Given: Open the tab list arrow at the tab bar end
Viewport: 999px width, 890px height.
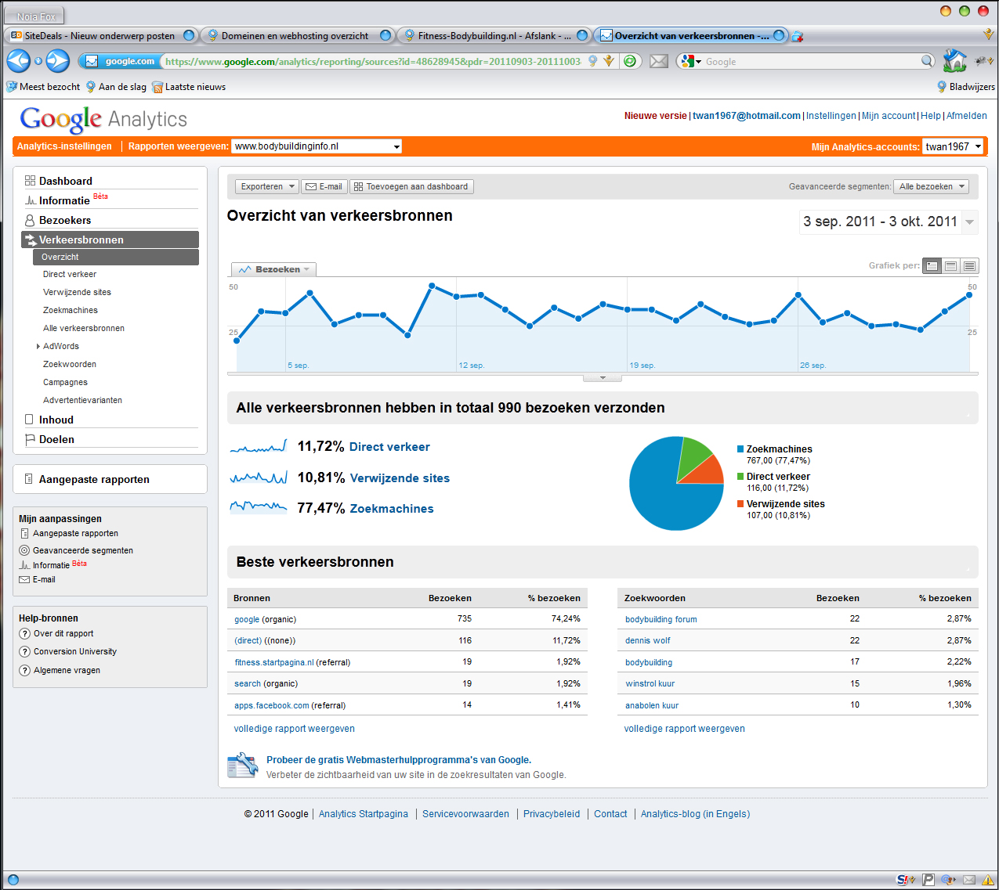Looking at the screenshot, I should (989, 34).
